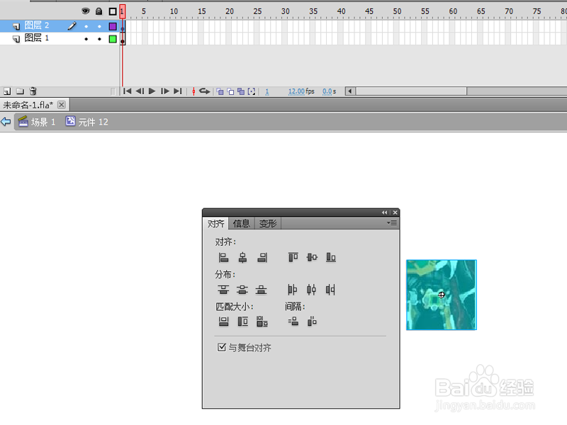
Task: Click the align right edge icon
Action: click(x=262, y=257)
